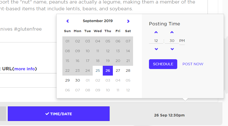Viewport: 228px width, 126px height.
Task: Select September 29 in the calendar
Action: (x=67, y=80)
